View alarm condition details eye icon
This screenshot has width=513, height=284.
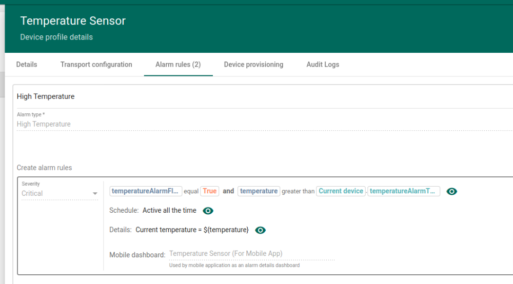[x=451, y=191]
